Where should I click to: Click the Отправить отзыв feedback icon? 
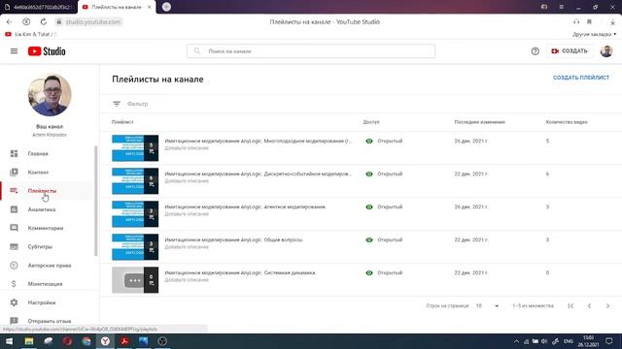[14, 321]
